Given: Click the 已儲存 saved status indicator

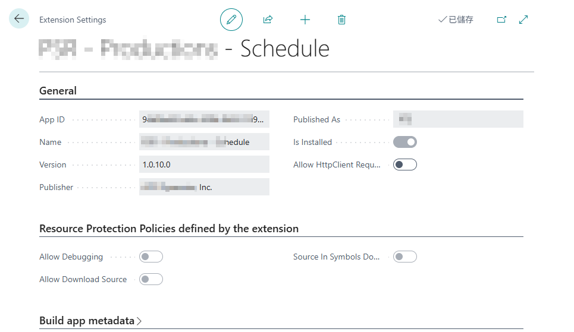Looking at the screenshot, I should click(x=456, y=20).
